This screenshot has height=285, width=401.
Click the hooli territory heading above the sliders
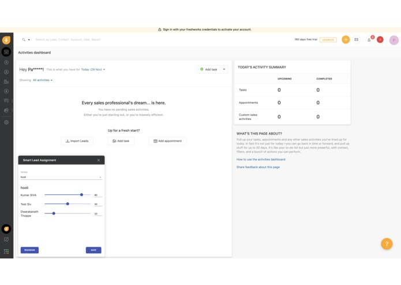tap(24, 188)
